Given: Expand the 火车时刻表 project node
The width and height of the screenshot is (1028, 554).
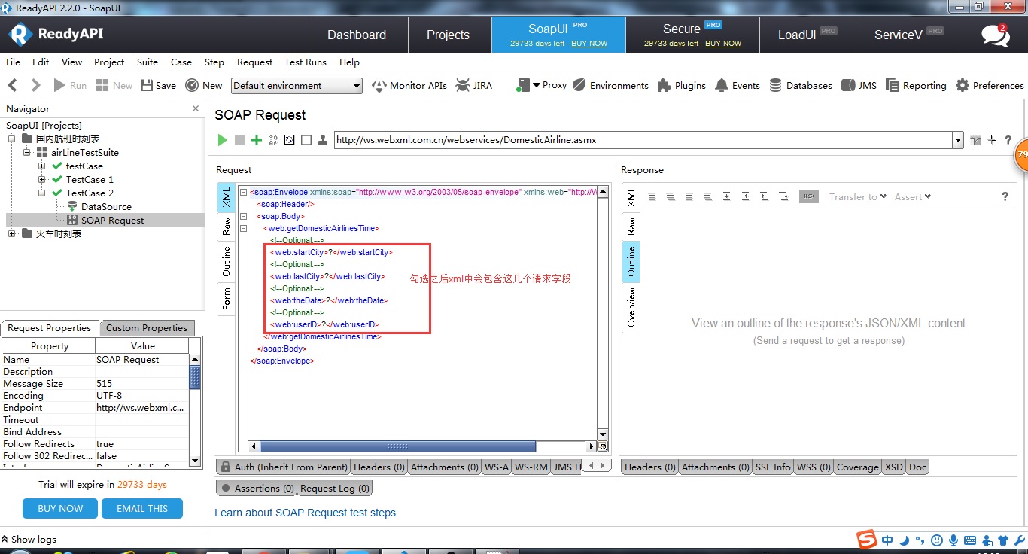Looking at the screenshot, I should (x=12, y=234).
